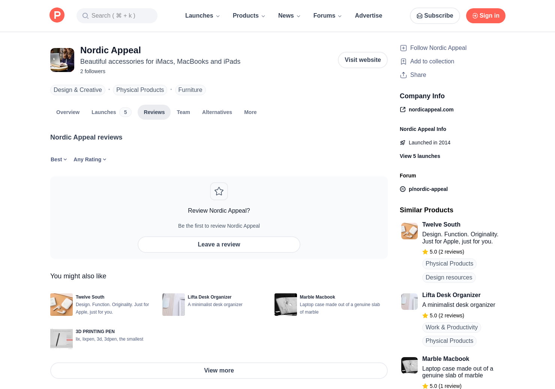Viewport: 555px width, 389px height.
Task: Open the Launches dropdown in top nav
Action: pos(202,16)
